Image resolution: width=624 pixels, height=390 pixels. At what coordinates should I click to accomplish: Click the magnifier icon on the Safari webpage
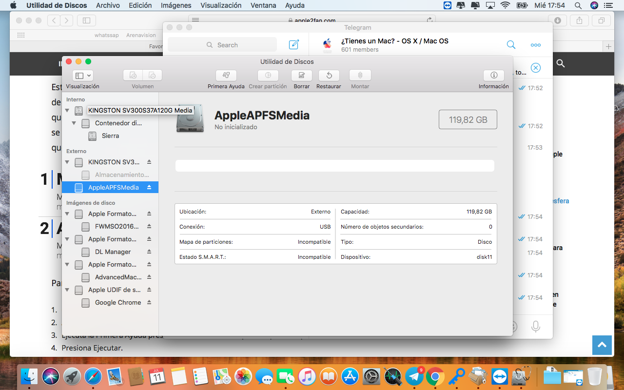tap(561, 63)
